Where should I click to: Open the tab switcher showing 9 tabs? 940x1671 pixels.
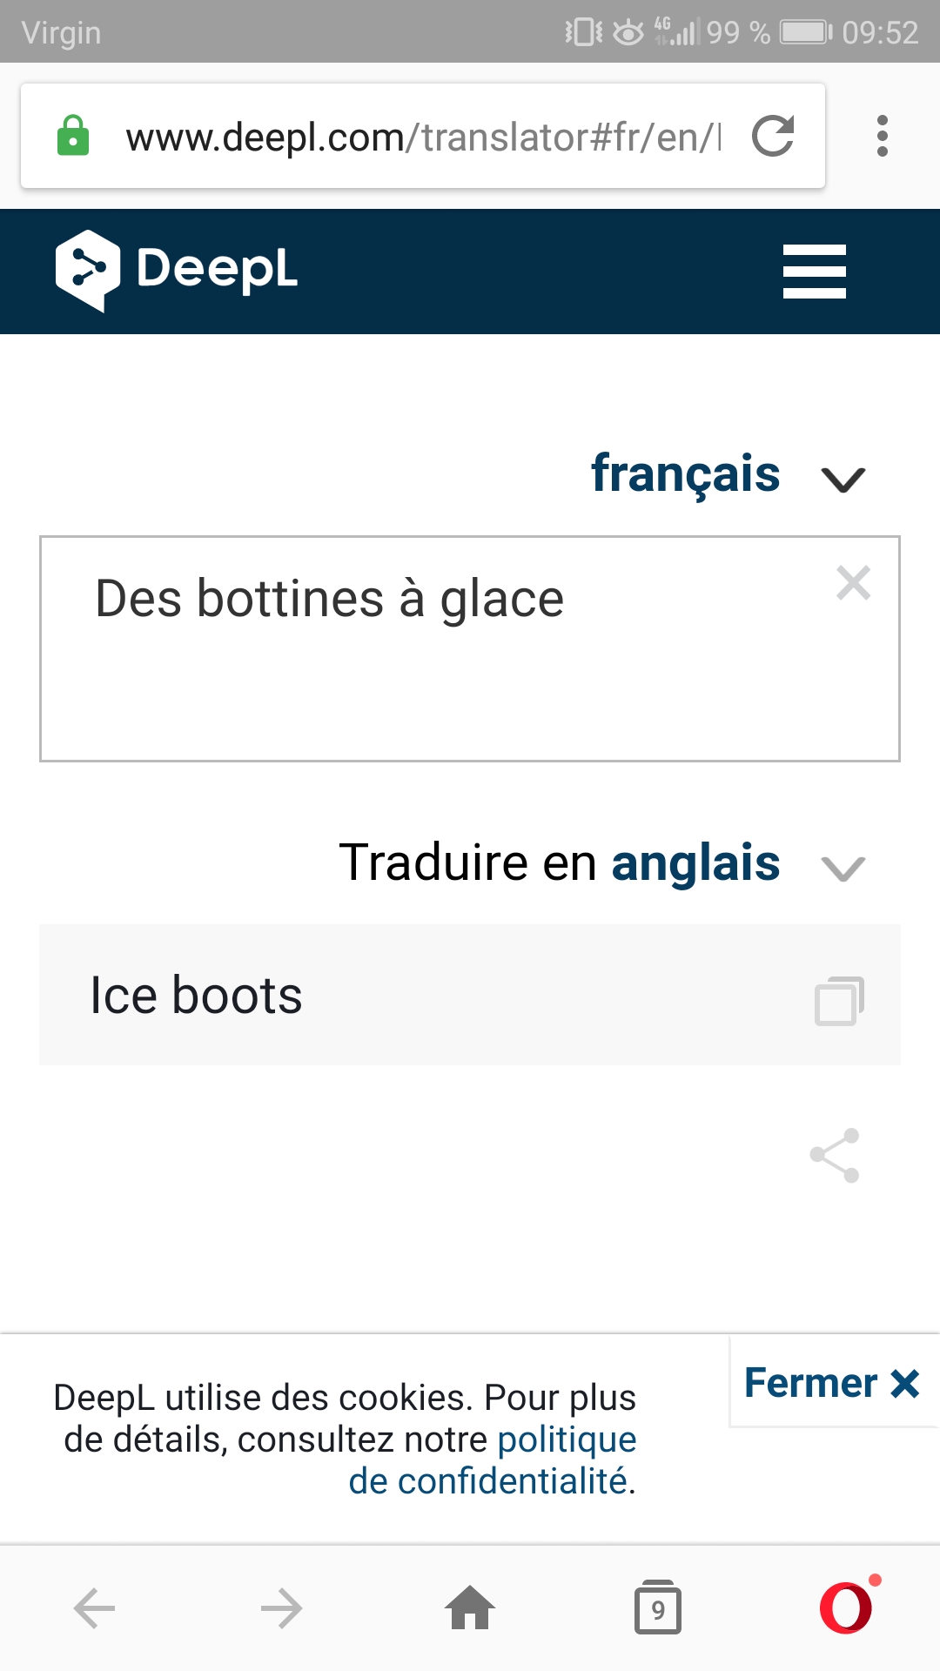[x=658, y=1607]
